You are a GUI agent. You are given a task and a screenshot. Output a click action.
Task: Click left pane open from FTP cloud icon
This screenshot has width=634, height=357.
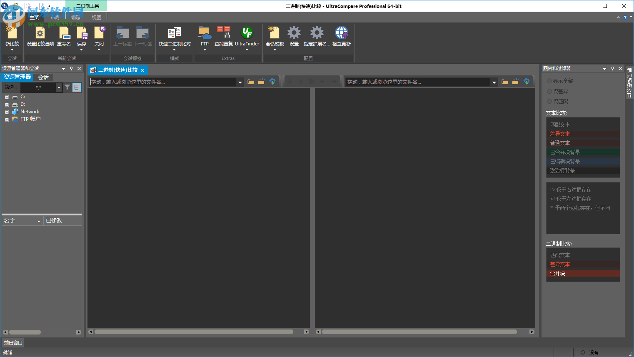tap(272, 82)
